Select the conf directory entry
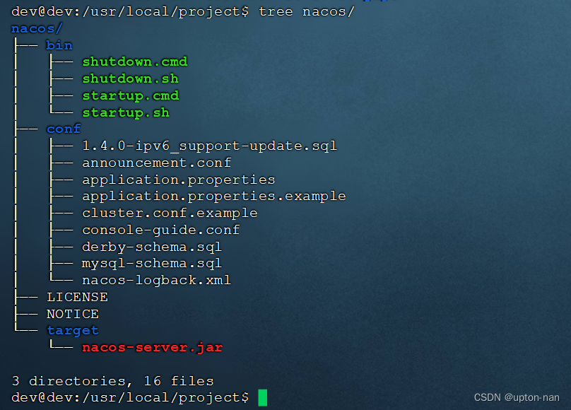This screenshot has width=571, height=410. tap(63, 129)
